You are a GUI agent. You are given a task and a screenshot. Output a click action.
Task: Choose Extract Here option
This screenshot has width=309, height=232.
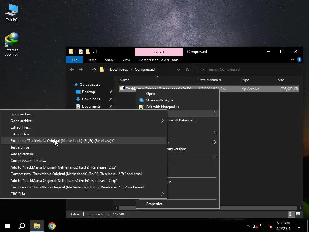[x=84, y=134]
